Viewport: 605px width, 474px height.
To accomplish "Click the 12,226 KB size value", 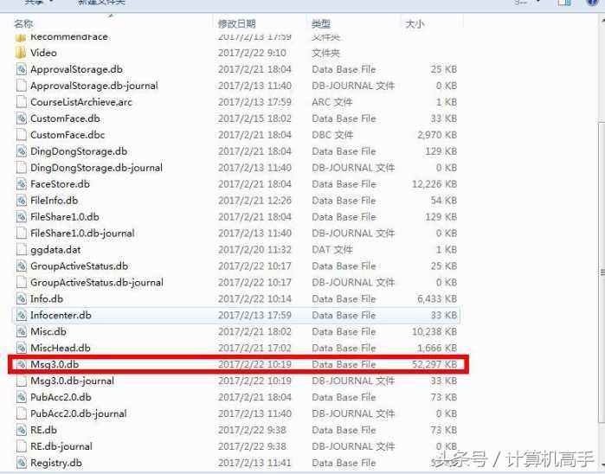I will [x=434, y=184].
